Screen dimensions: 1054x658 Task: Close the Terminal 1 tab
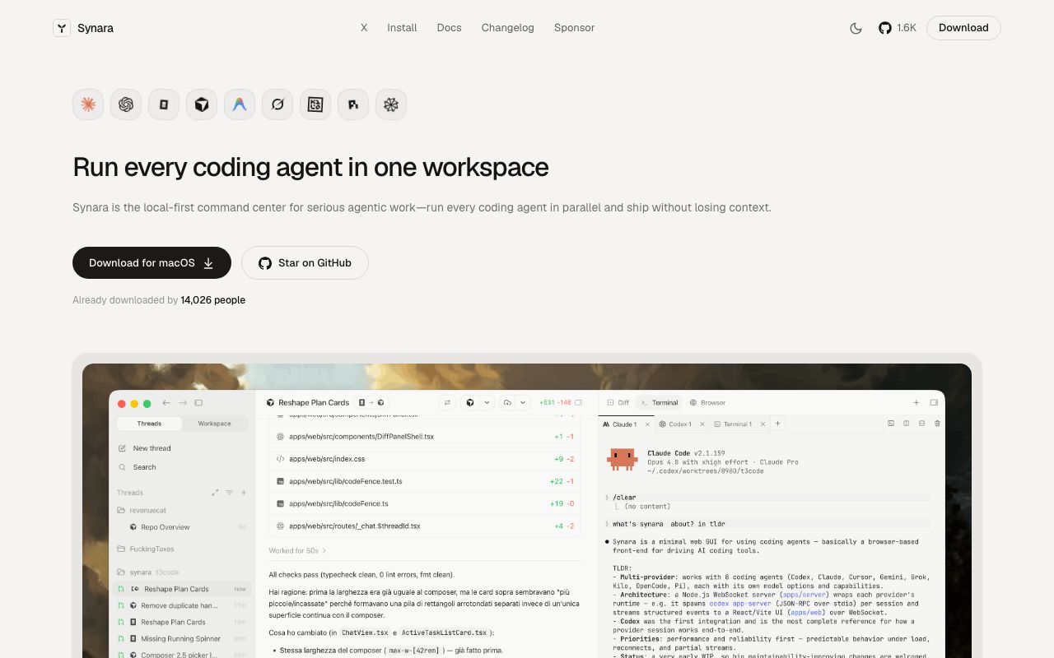763,424
